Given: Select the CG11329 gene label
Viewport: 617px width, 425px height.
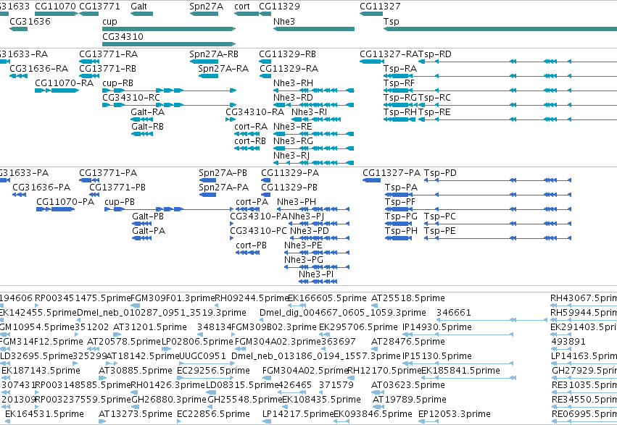Looking at the screenshot, I should pyautogui.click(x=279, y=7).
